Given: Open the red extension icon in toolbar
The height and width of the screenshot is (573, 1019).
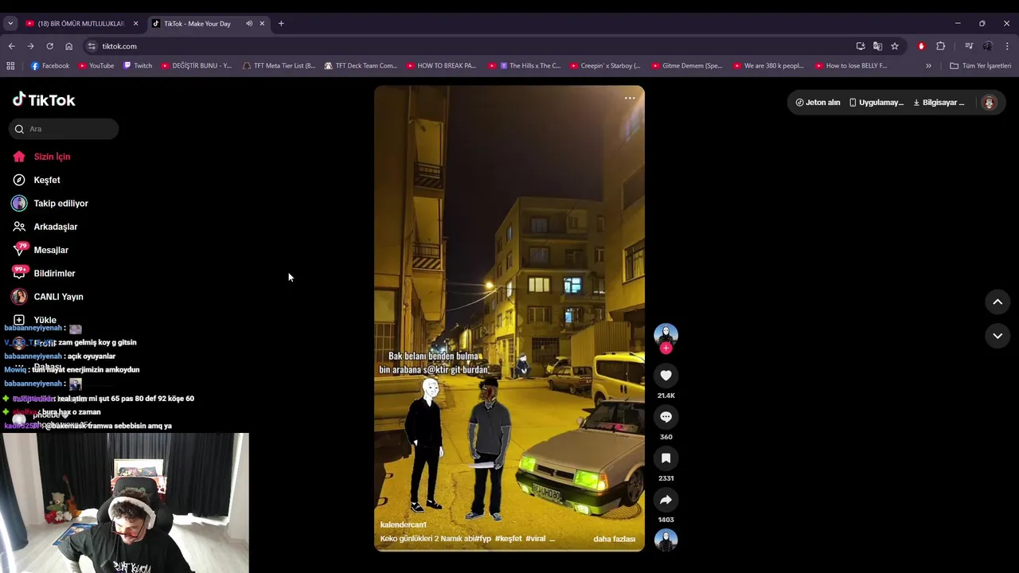Looking at the screenshot, I should [x=921, y=46].
